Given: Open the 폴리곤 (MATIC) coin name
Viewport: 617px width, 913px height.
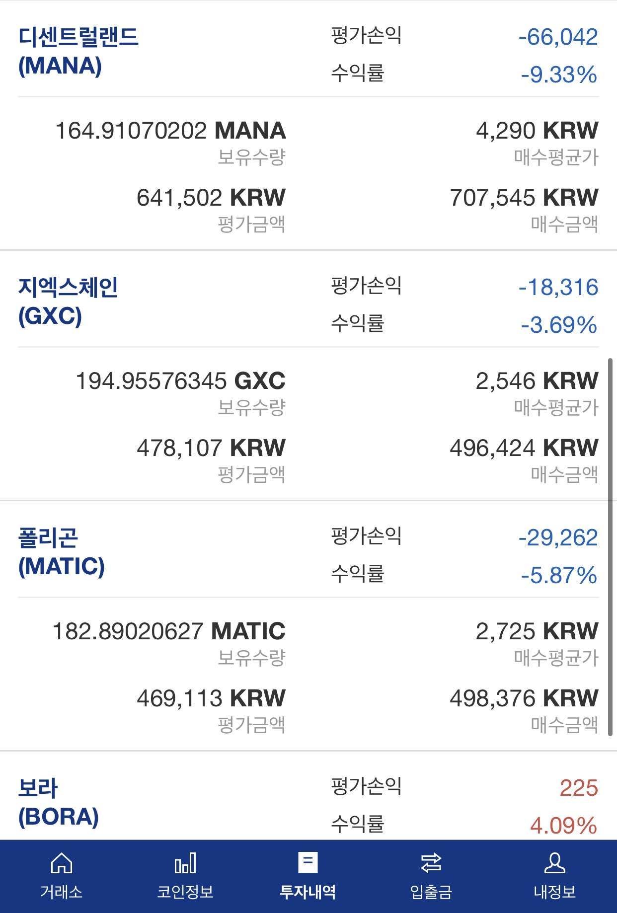Looking at the screenshot, I should 61,552.
